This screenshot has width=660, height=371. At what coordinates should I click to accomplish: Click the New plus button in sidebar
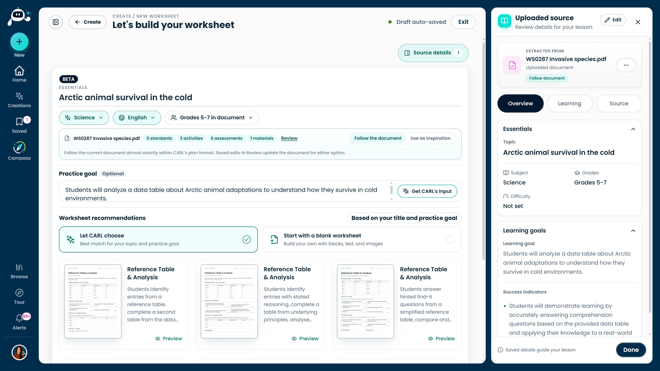tap(19, 42)
